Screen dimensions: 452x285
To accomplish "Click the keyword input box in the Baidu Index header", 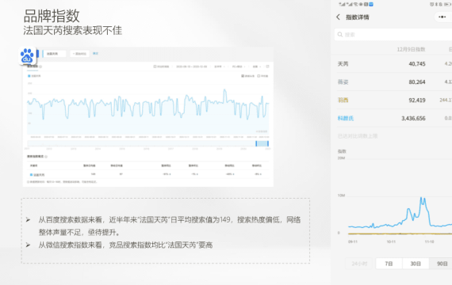I will [55, 54].
